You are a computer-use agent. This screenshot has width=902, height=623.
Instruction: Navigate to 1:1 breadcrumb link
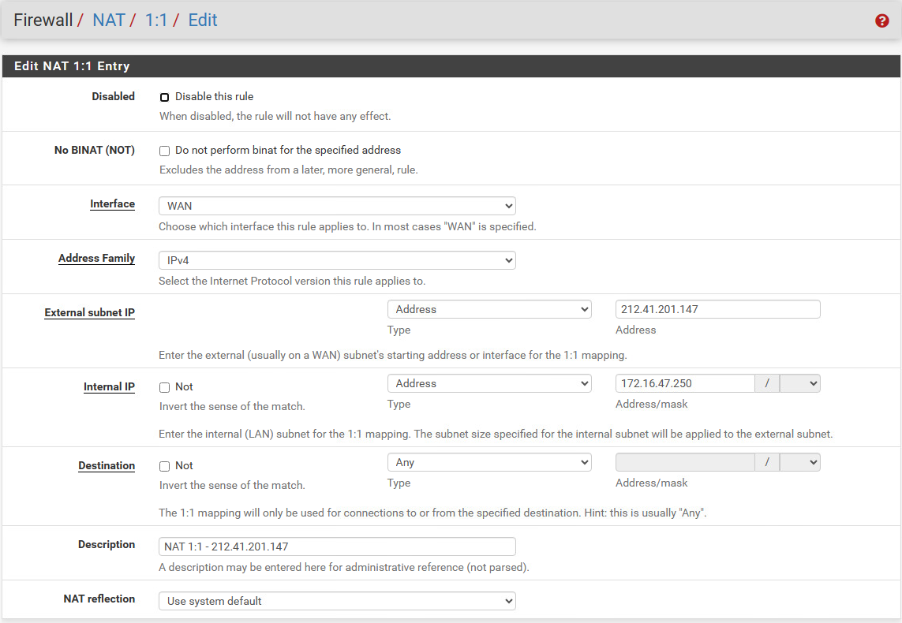point(156,21)
